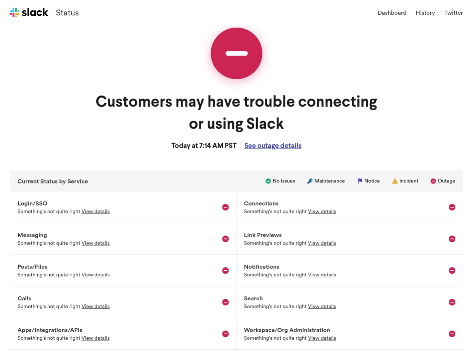Image resolution: width=472 pixels, height=353 pixels.
Task: View details for Link Previews
Action: coord(322,243)
